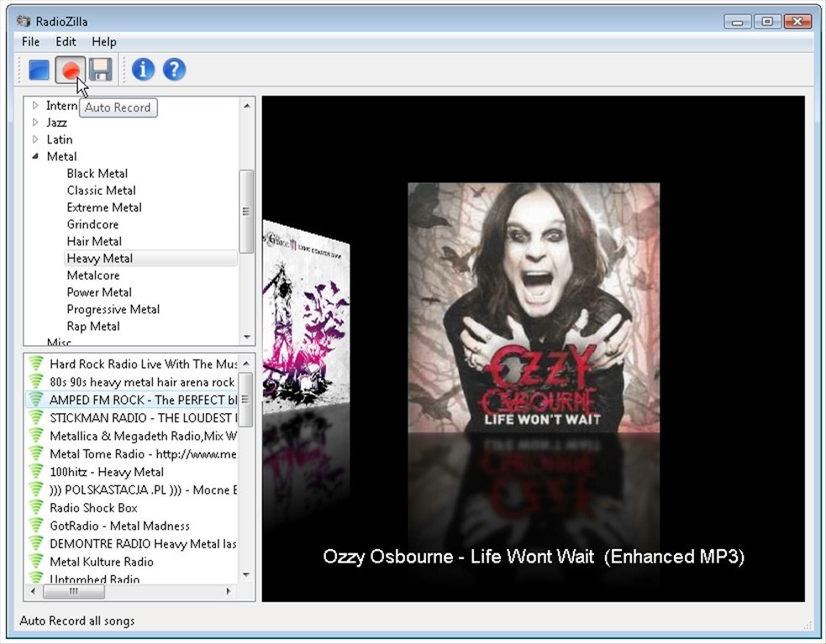
Task: Click signal icon beside Metal Tome Radio
Action: [x=36, y=454]
